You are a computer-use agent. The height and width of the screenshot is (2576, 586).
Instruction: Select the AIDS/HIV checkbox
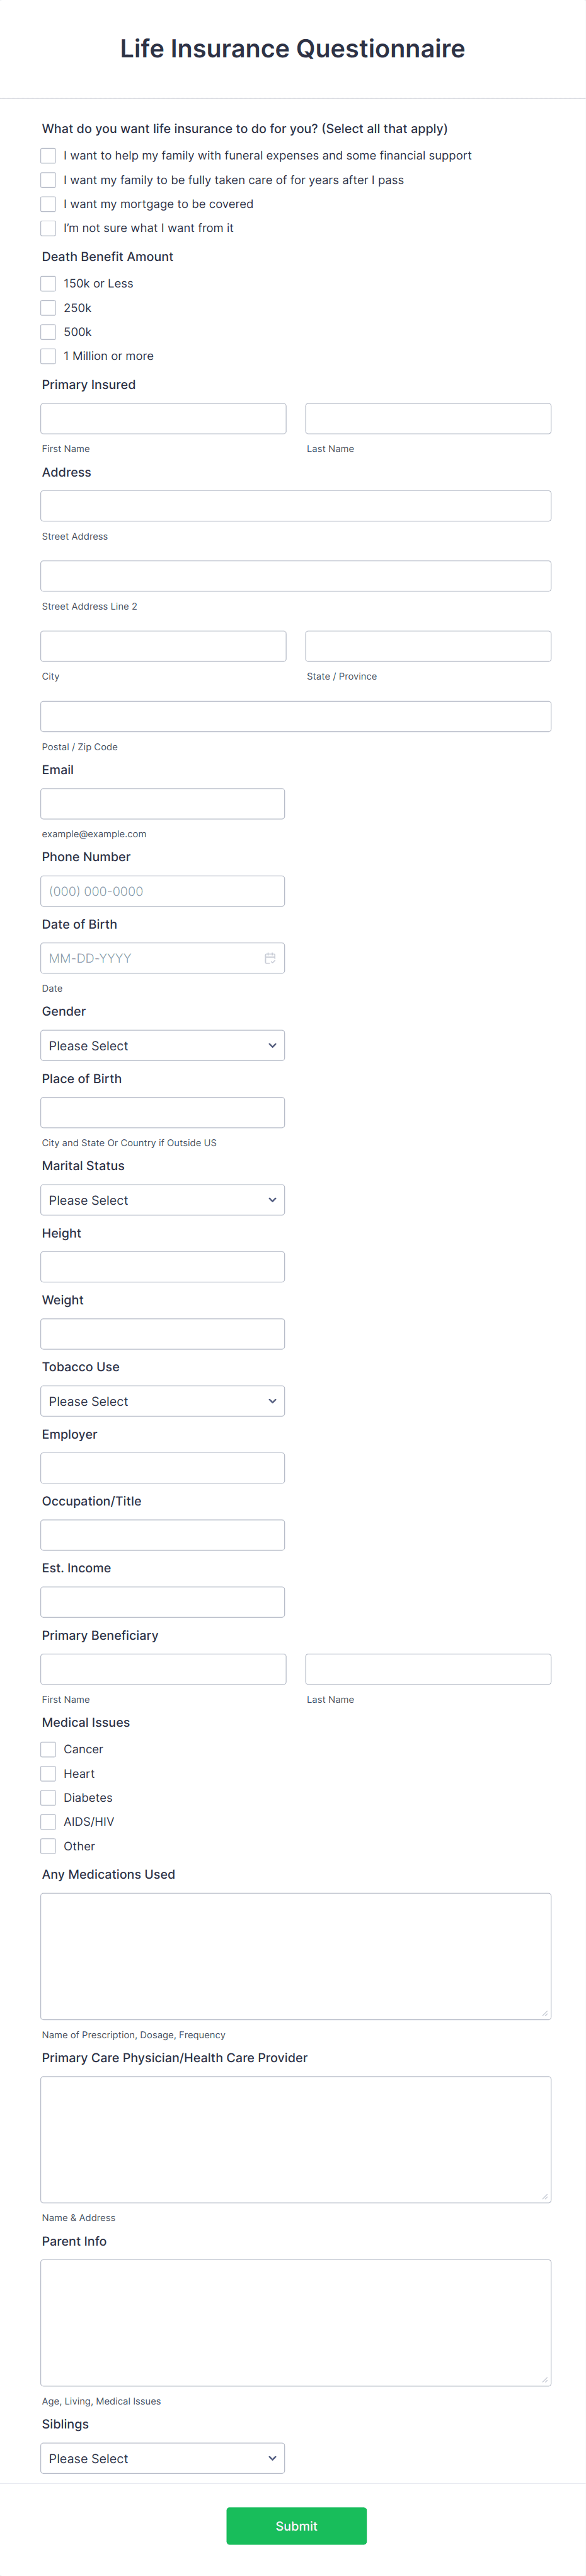[48, 1821]
